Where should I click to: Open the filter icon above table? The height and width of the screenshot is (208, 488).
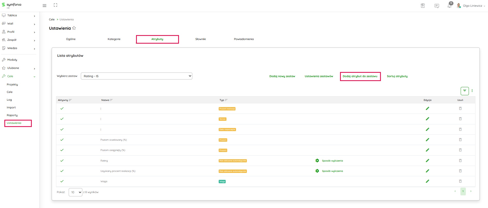coord(465,91)
